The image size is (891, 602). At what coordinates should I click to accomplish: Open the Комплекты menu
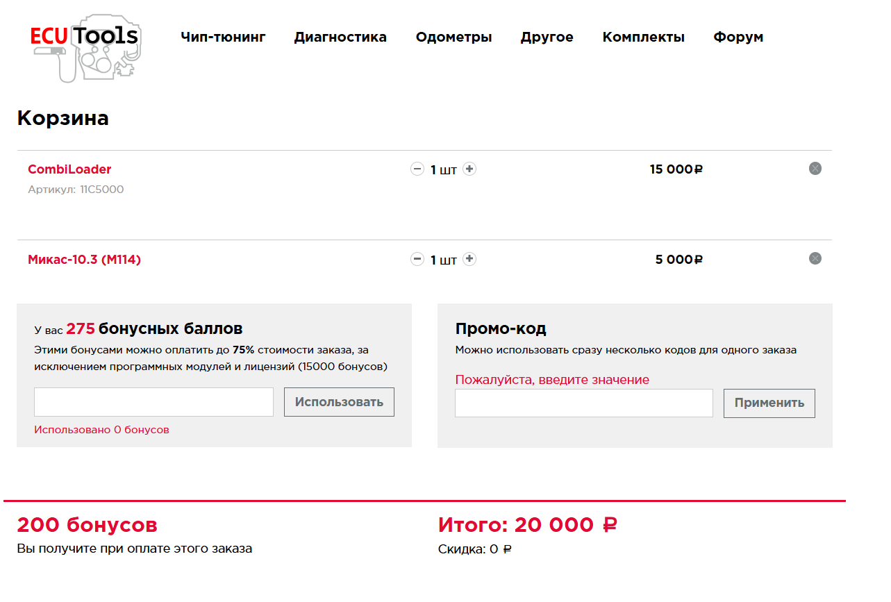[644, 37]
